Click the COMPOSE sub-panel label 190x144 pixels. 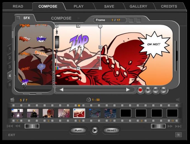point(61,18)
